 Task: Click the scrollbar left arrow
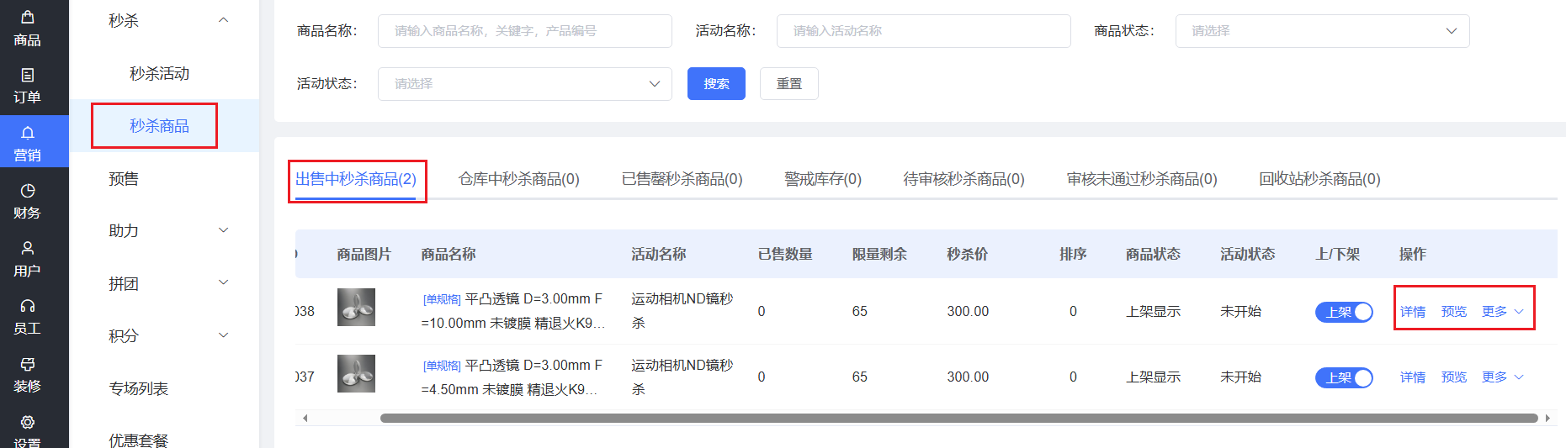pyautogui.click(x=305, y=418)
